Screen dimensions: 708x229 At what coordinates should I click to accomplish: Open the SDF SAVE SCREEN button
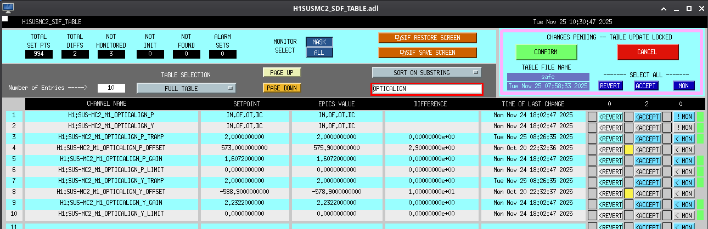pyautogui.click(x=428, y=53)
